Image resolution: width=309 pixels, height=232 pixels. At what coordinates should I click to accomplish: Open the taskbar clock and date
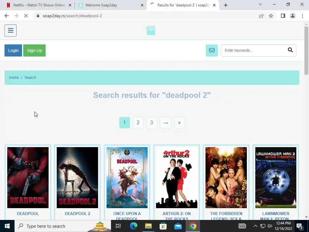pyautogui.click(x=283, y=226)
